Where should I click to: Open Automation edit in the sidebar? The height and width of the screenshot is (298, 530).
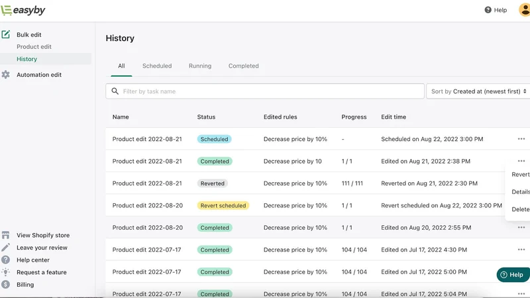coord(39,75)
